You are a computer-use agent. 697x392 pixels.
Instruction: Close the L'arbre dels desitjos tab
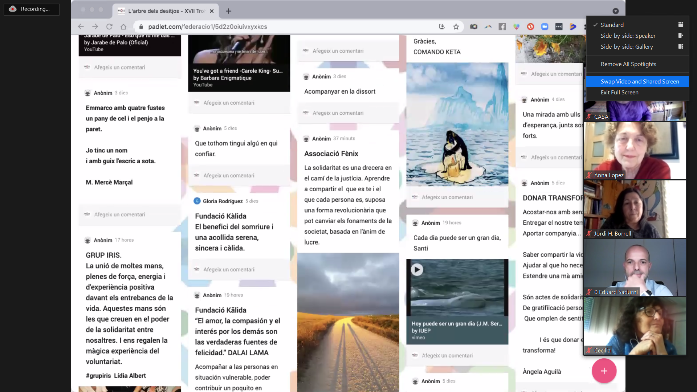tap(212, 11)
